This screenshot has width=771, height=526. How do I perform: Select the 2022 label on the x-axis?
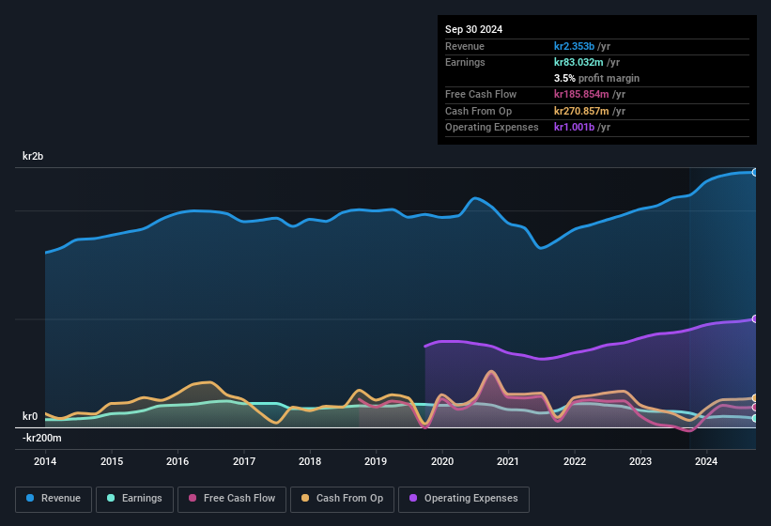(x=575, y=461)
